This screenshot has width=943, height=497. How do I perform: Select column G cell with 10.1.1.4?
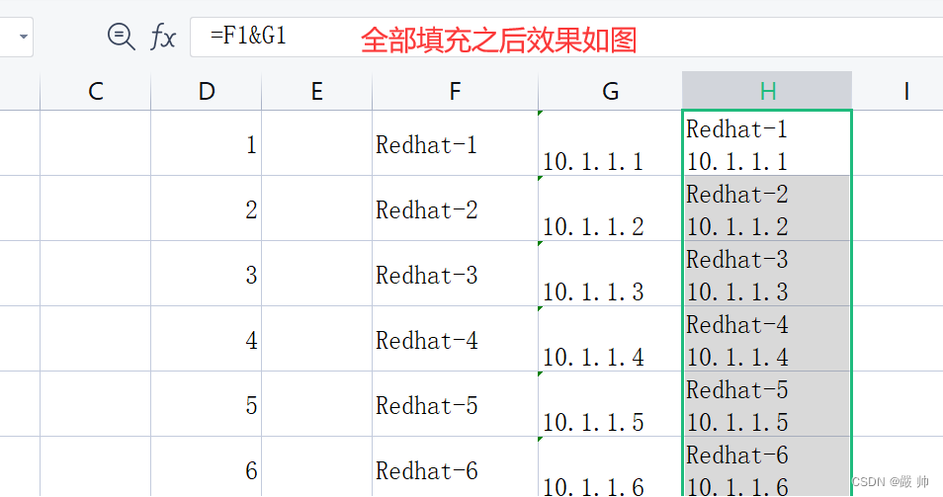click(611, 339)
